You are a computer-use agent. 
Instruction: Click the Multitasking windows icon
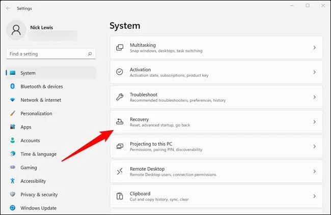120,47
